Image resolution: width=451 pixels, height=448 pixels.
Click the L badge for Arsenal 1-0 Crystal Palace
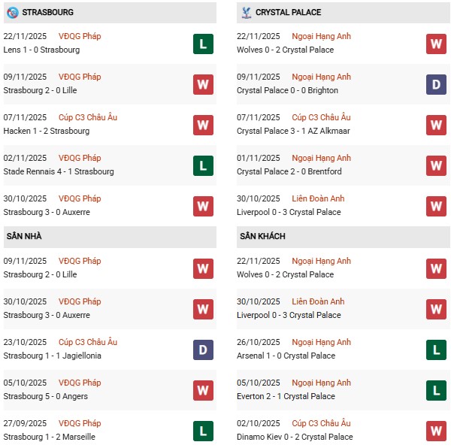[x=436, y=350]
